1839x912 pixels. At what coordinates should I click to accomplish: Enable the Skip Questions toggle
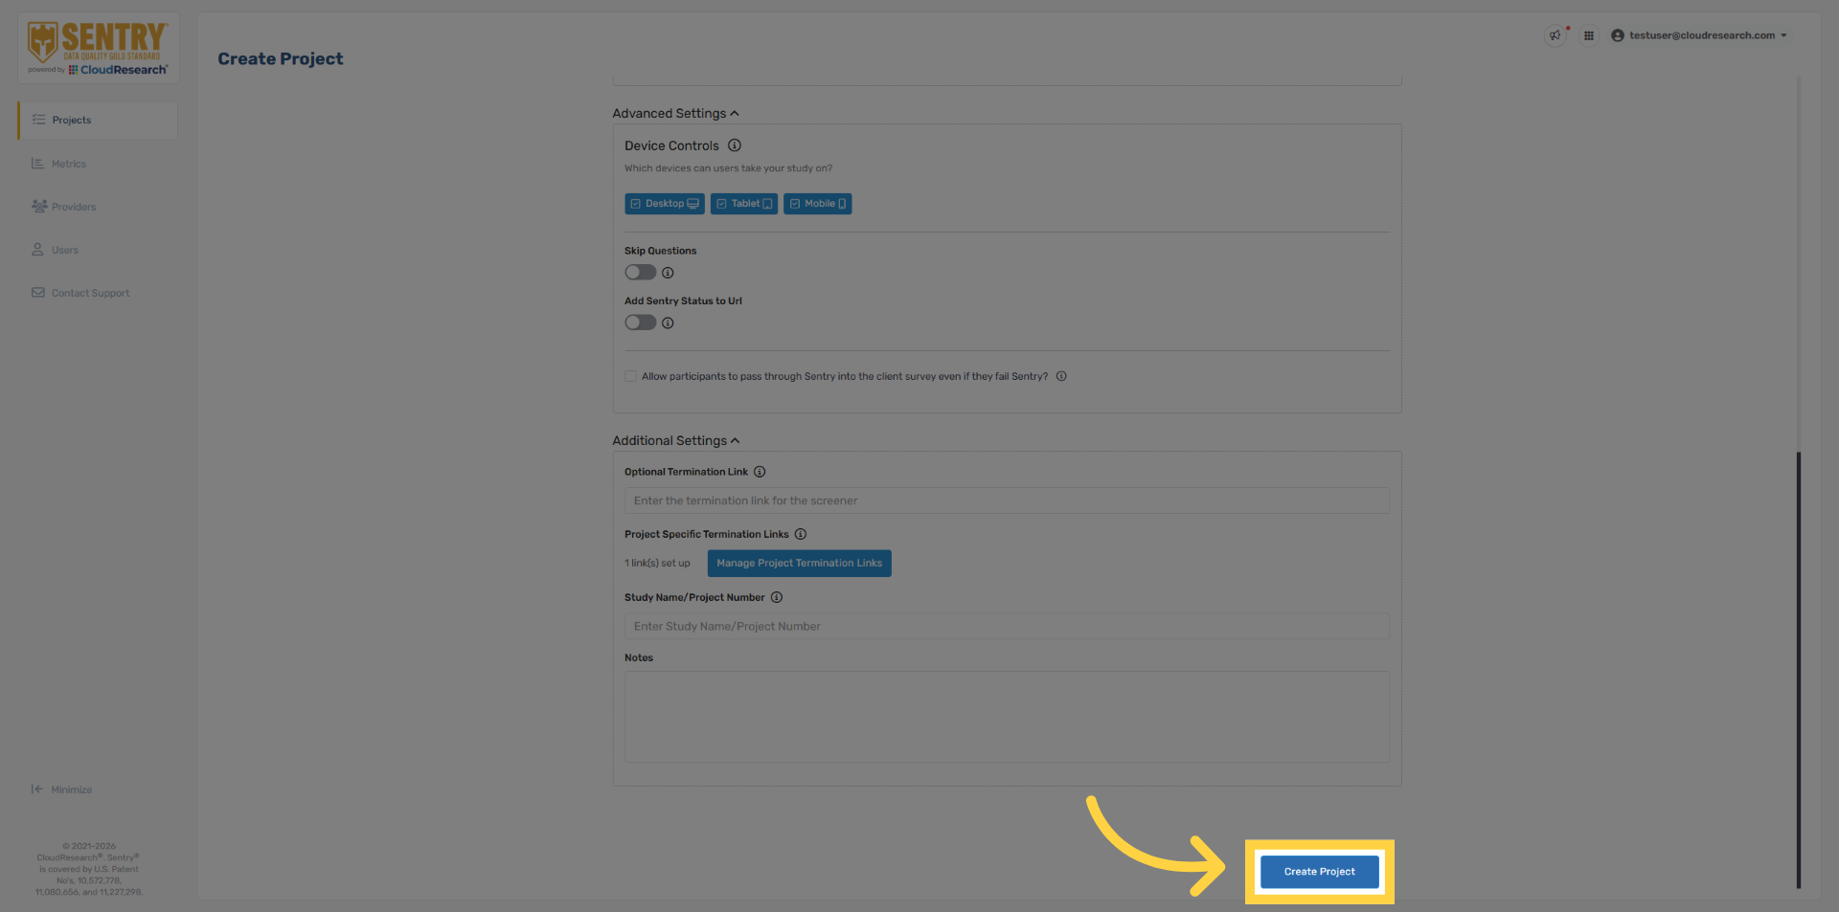[640, 272]
